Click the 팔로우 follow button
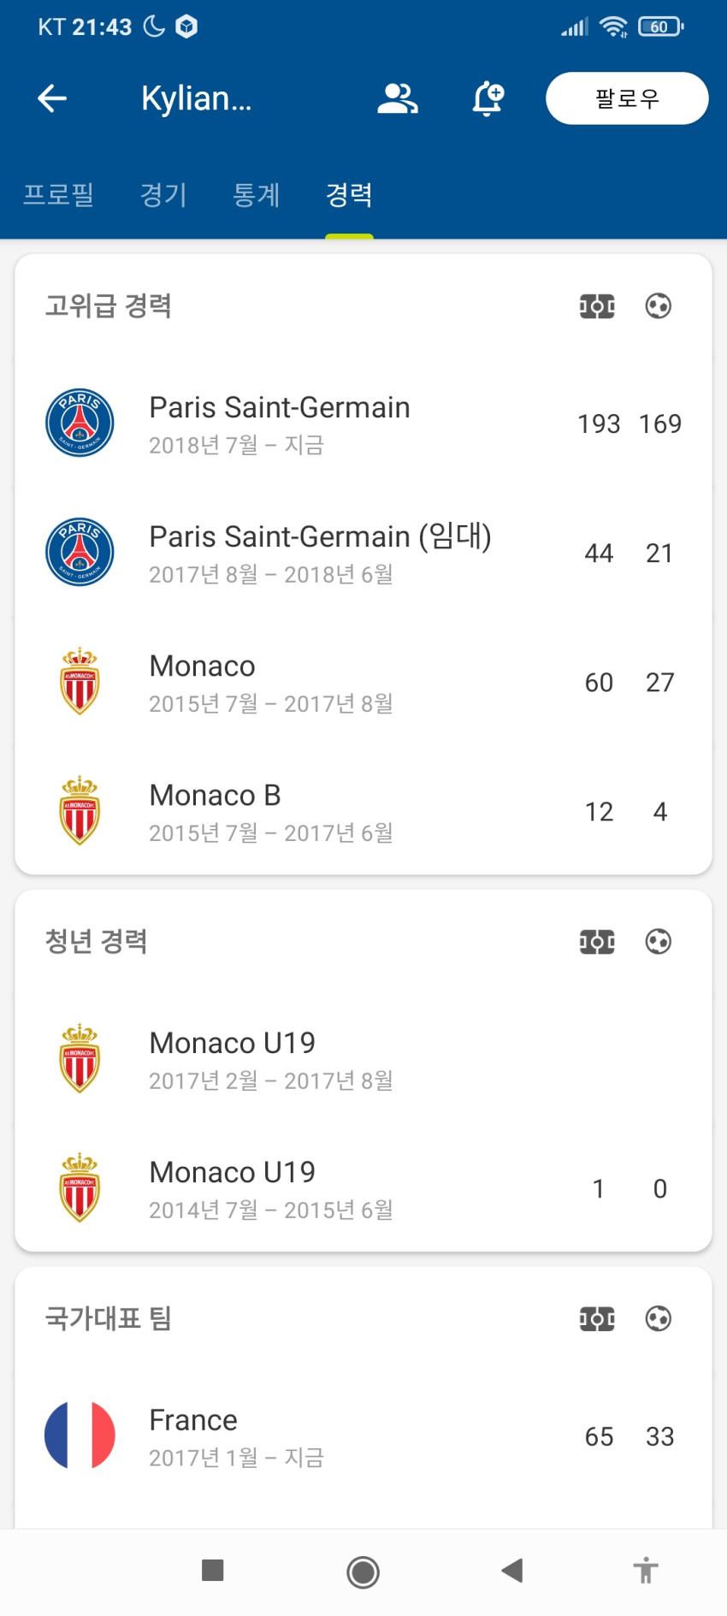This screenshot has height=1616, width=727. coord(627,98)
